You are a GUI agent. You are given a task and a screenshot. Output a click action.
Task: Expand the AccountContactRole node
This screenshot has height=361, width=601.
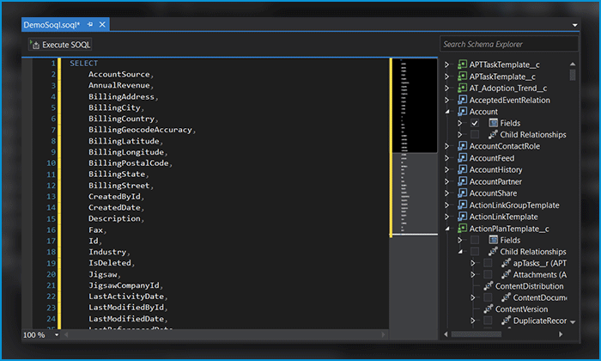(447, 146)
